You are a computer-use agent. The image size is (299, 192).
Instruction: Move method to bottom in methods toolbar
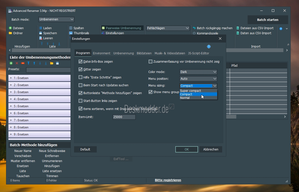point(46,63)
